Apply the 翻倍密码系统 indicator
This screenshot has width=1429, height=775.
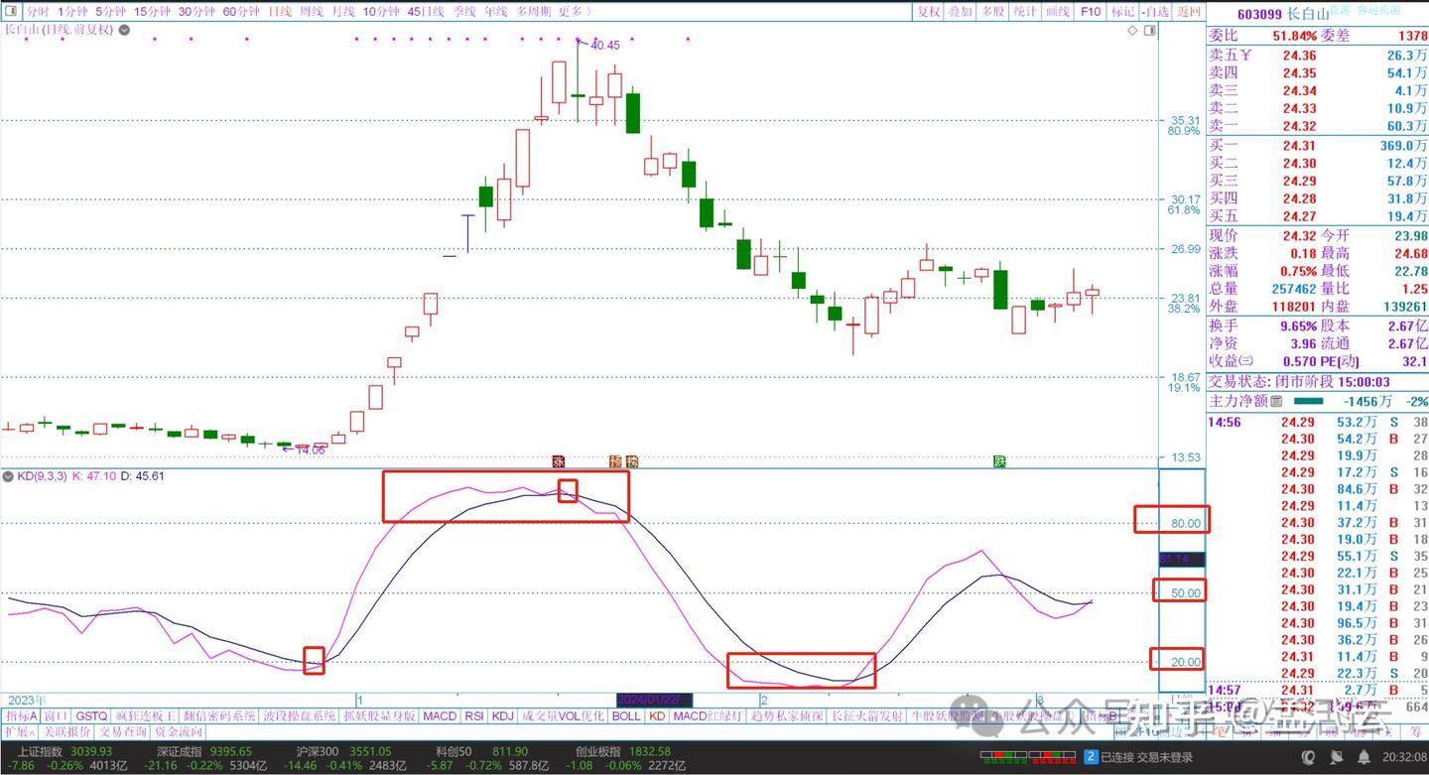click(218, 715)
